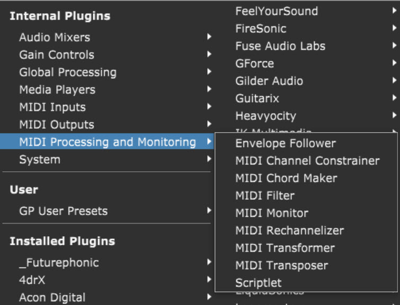Select the MIDI Transformer item
The image size is (400, 305).
coord(285,248)
